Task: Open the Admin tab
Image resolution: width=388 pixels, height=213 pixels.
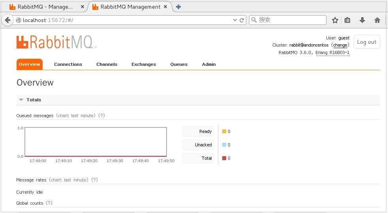Action: (208, 64)
